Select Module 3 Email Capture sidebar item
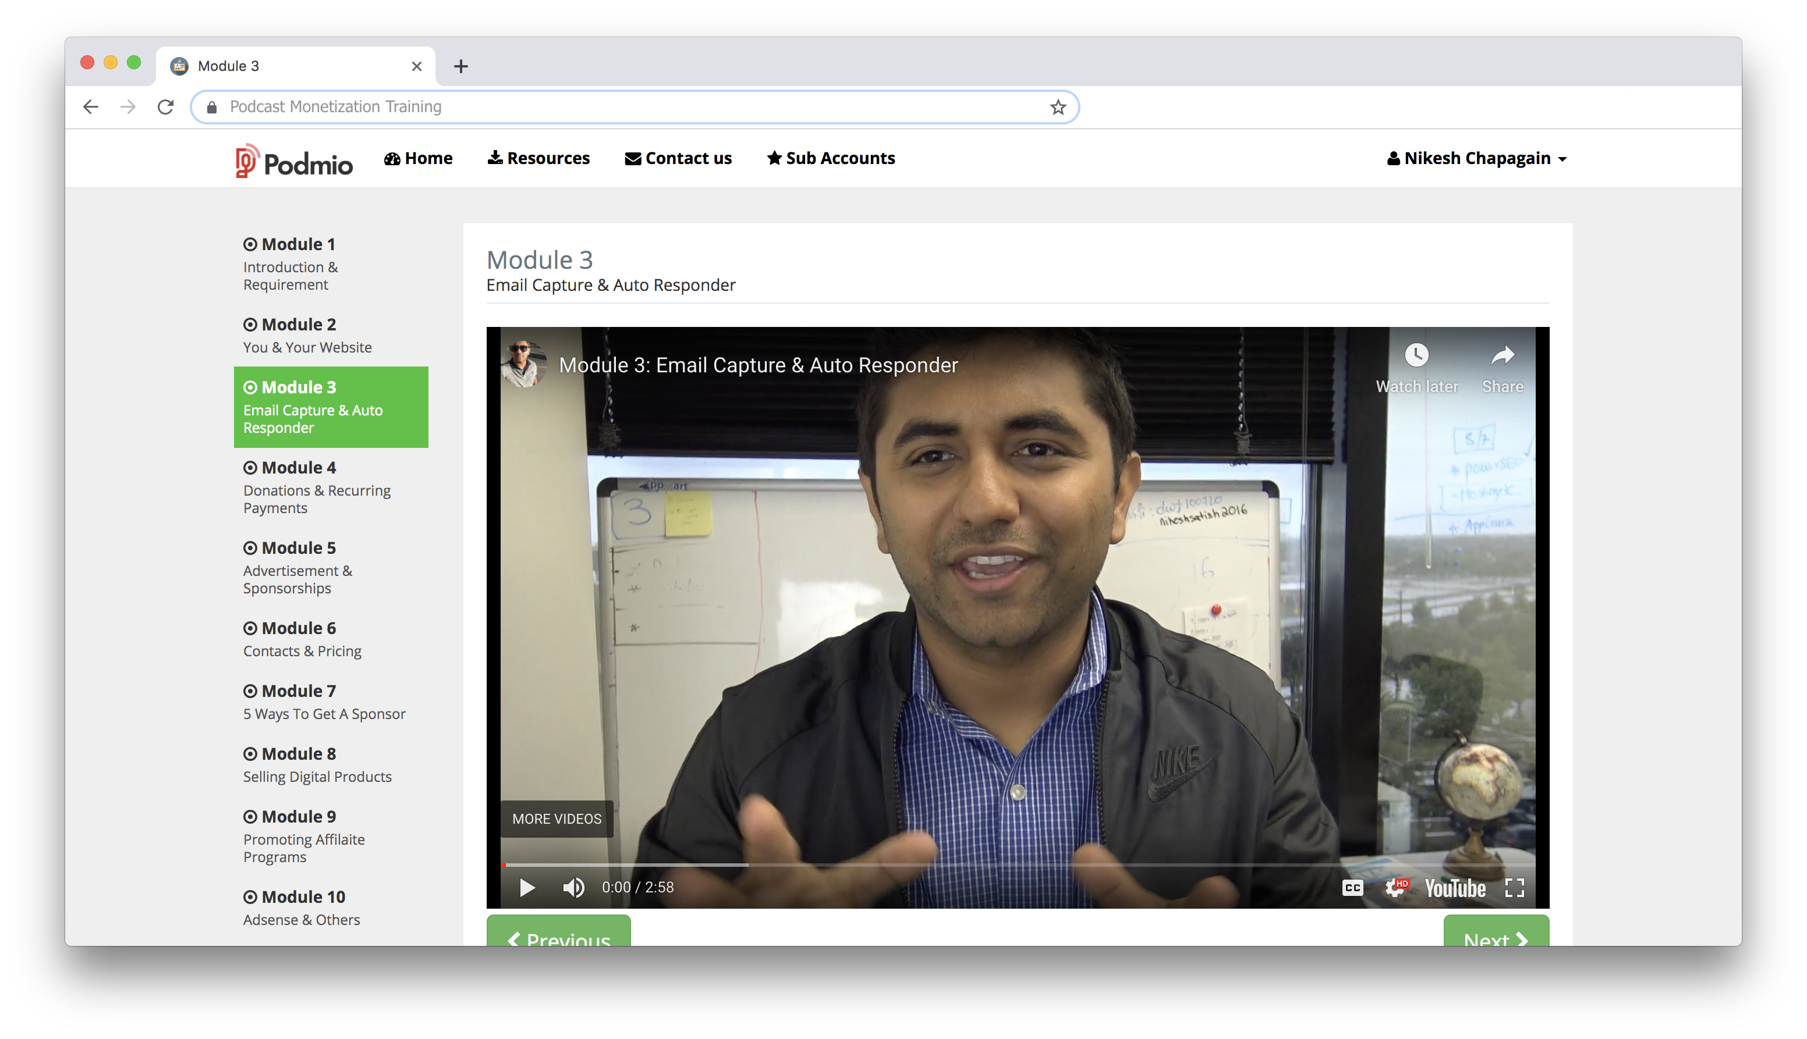This screenshot has width=1807, height=1039. pyautogui.click(x=331, y=407)
